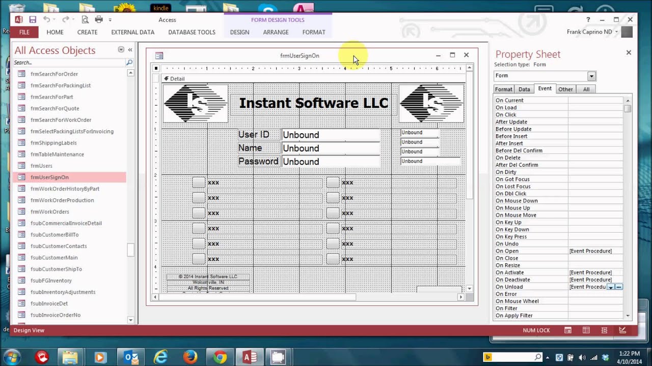Open Google Chrome from the taskbar
Viewport: 652px width, 366px height.
[220, 357]
